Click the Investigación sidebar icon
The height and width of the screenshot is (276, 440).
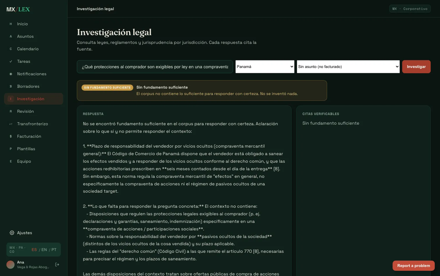point(11,99)
